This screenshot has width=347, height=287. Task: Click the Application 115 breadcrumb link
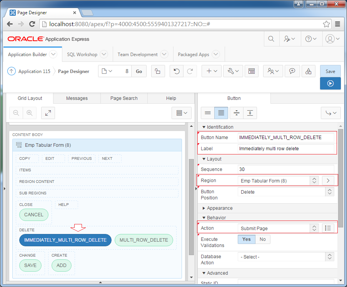34,71
